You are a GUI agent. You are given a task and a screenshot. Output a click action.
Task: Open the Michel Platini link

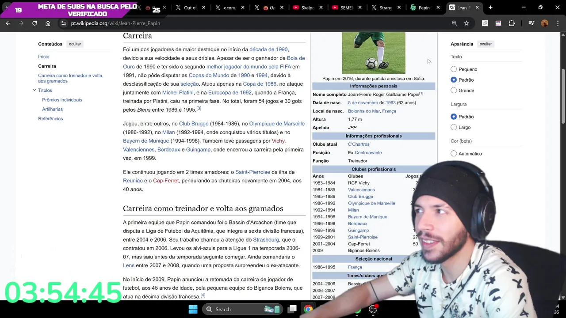coord(178,92)
